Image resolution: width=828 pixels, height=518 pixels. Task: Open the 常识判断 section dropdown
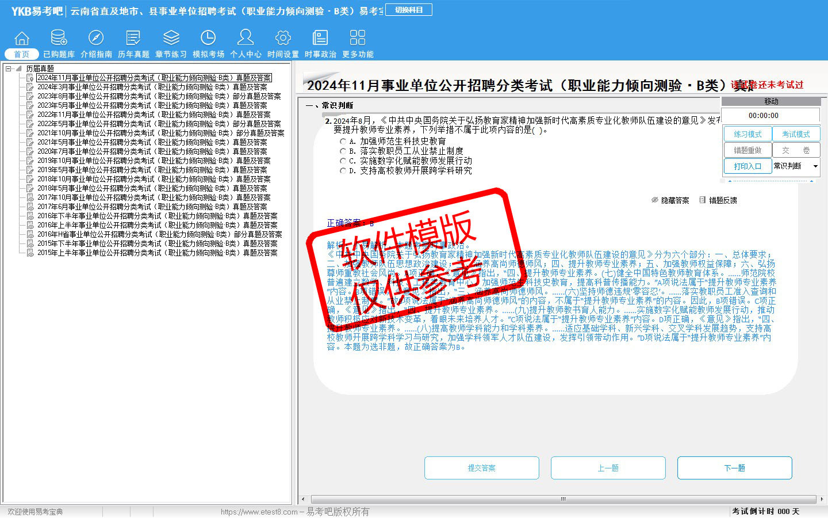coord(815,166)
